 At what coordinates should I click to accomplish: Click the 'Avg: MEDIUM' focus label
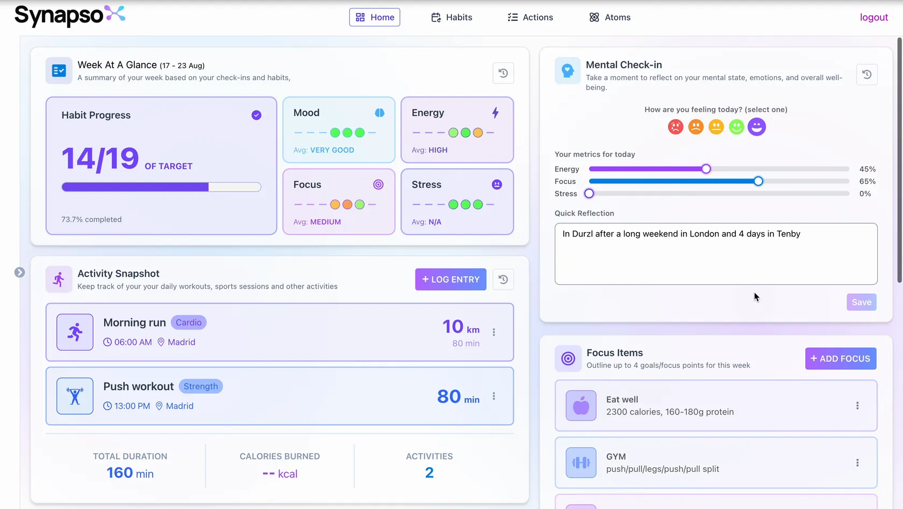click(x=317, y=222)
